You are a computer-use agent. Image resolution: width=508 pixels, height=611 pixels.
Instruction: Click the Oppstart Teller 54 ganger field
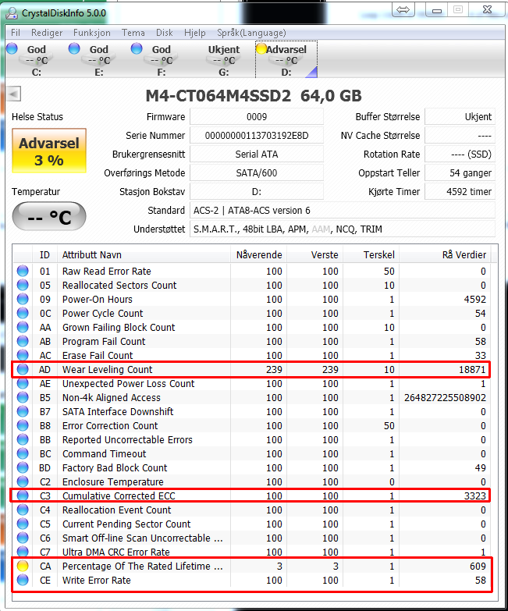(x=460, y=173)
